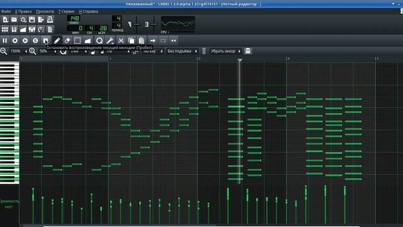This screenshot has height=227, width=403.
Task: Open the note length dropdown
Action: [x=118, y=52]
